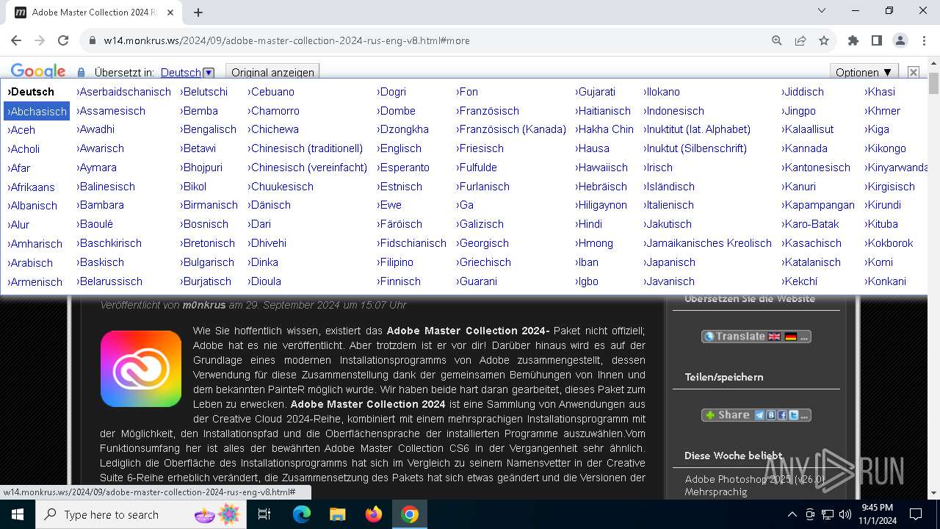
Task: Select Hindi in language menu
Action: (589, 224)
